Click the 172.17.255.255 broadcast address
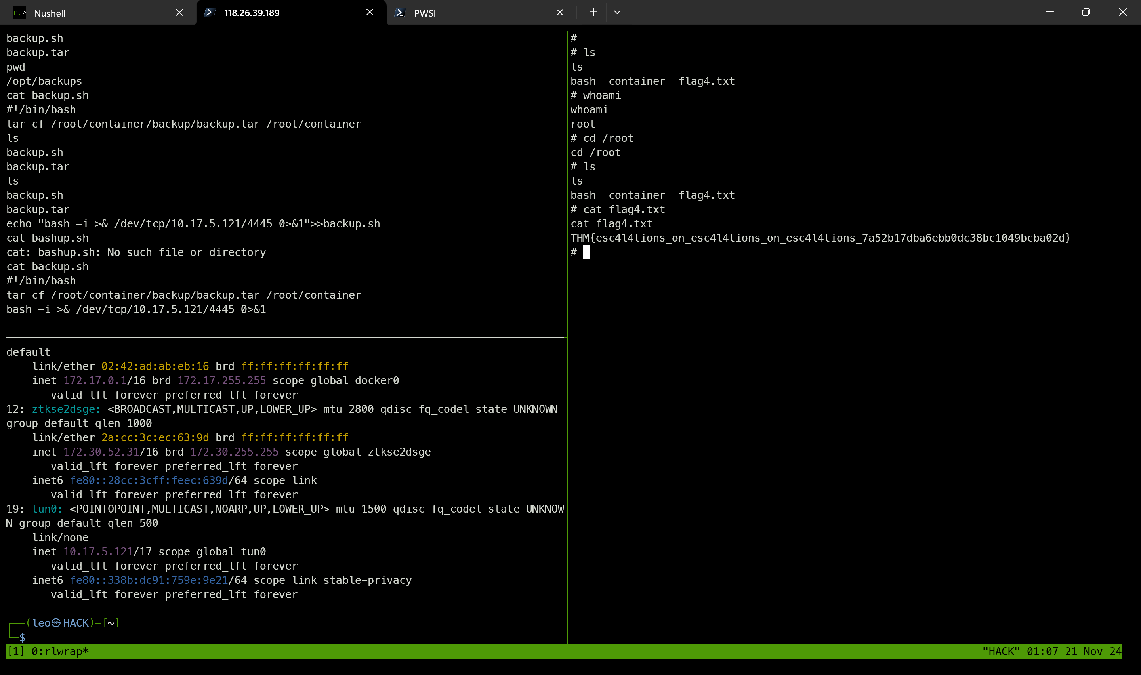 coord(221,381)
